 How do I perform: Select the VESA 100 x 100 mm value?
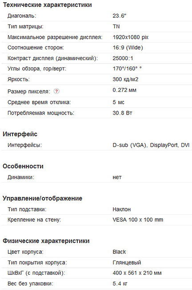coord(138,220)
